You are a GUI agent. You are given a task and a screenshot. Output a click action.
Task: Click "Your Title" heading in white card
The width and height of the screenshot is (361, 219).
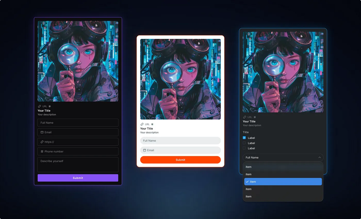[x=147, y=128]
